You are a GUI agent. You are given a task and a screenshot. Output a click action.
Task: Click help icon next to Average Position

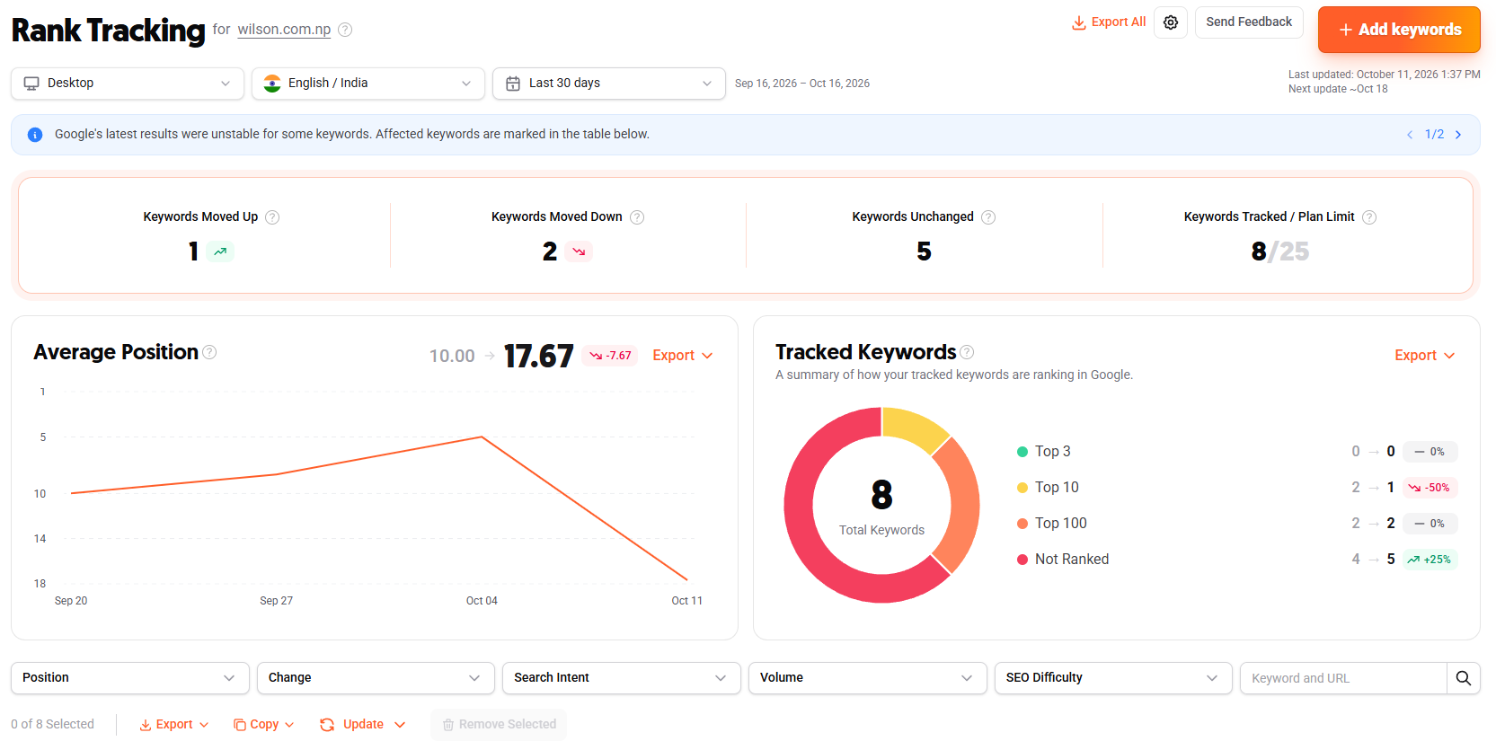209,352
